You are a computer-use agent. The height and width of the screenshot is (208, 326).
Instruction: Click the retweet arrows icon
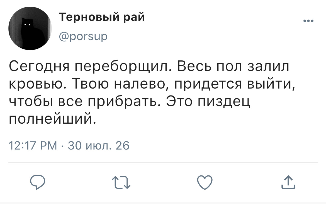pos(121,182)
